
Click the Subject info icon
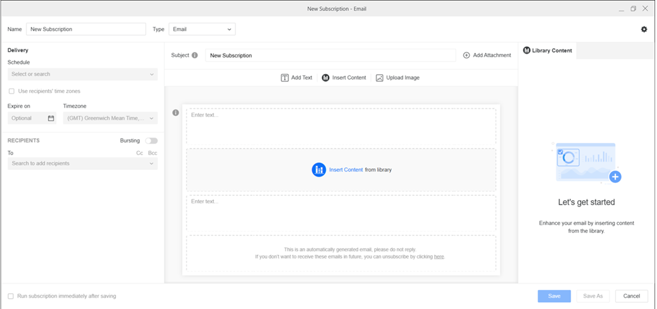coord(195,55)
